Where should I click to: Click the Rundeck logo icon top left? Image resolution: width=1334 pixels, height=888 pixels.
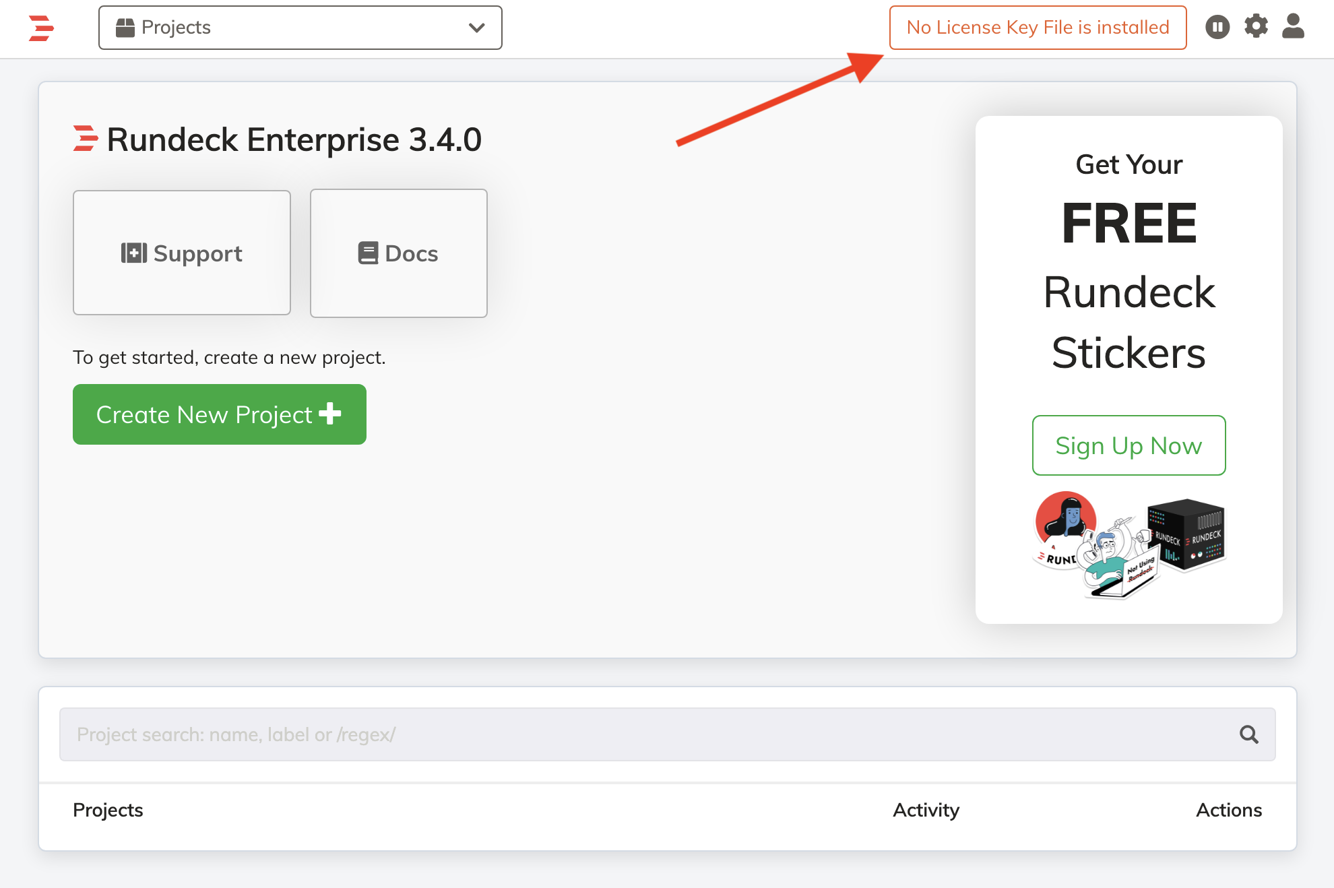click(40, 28)
